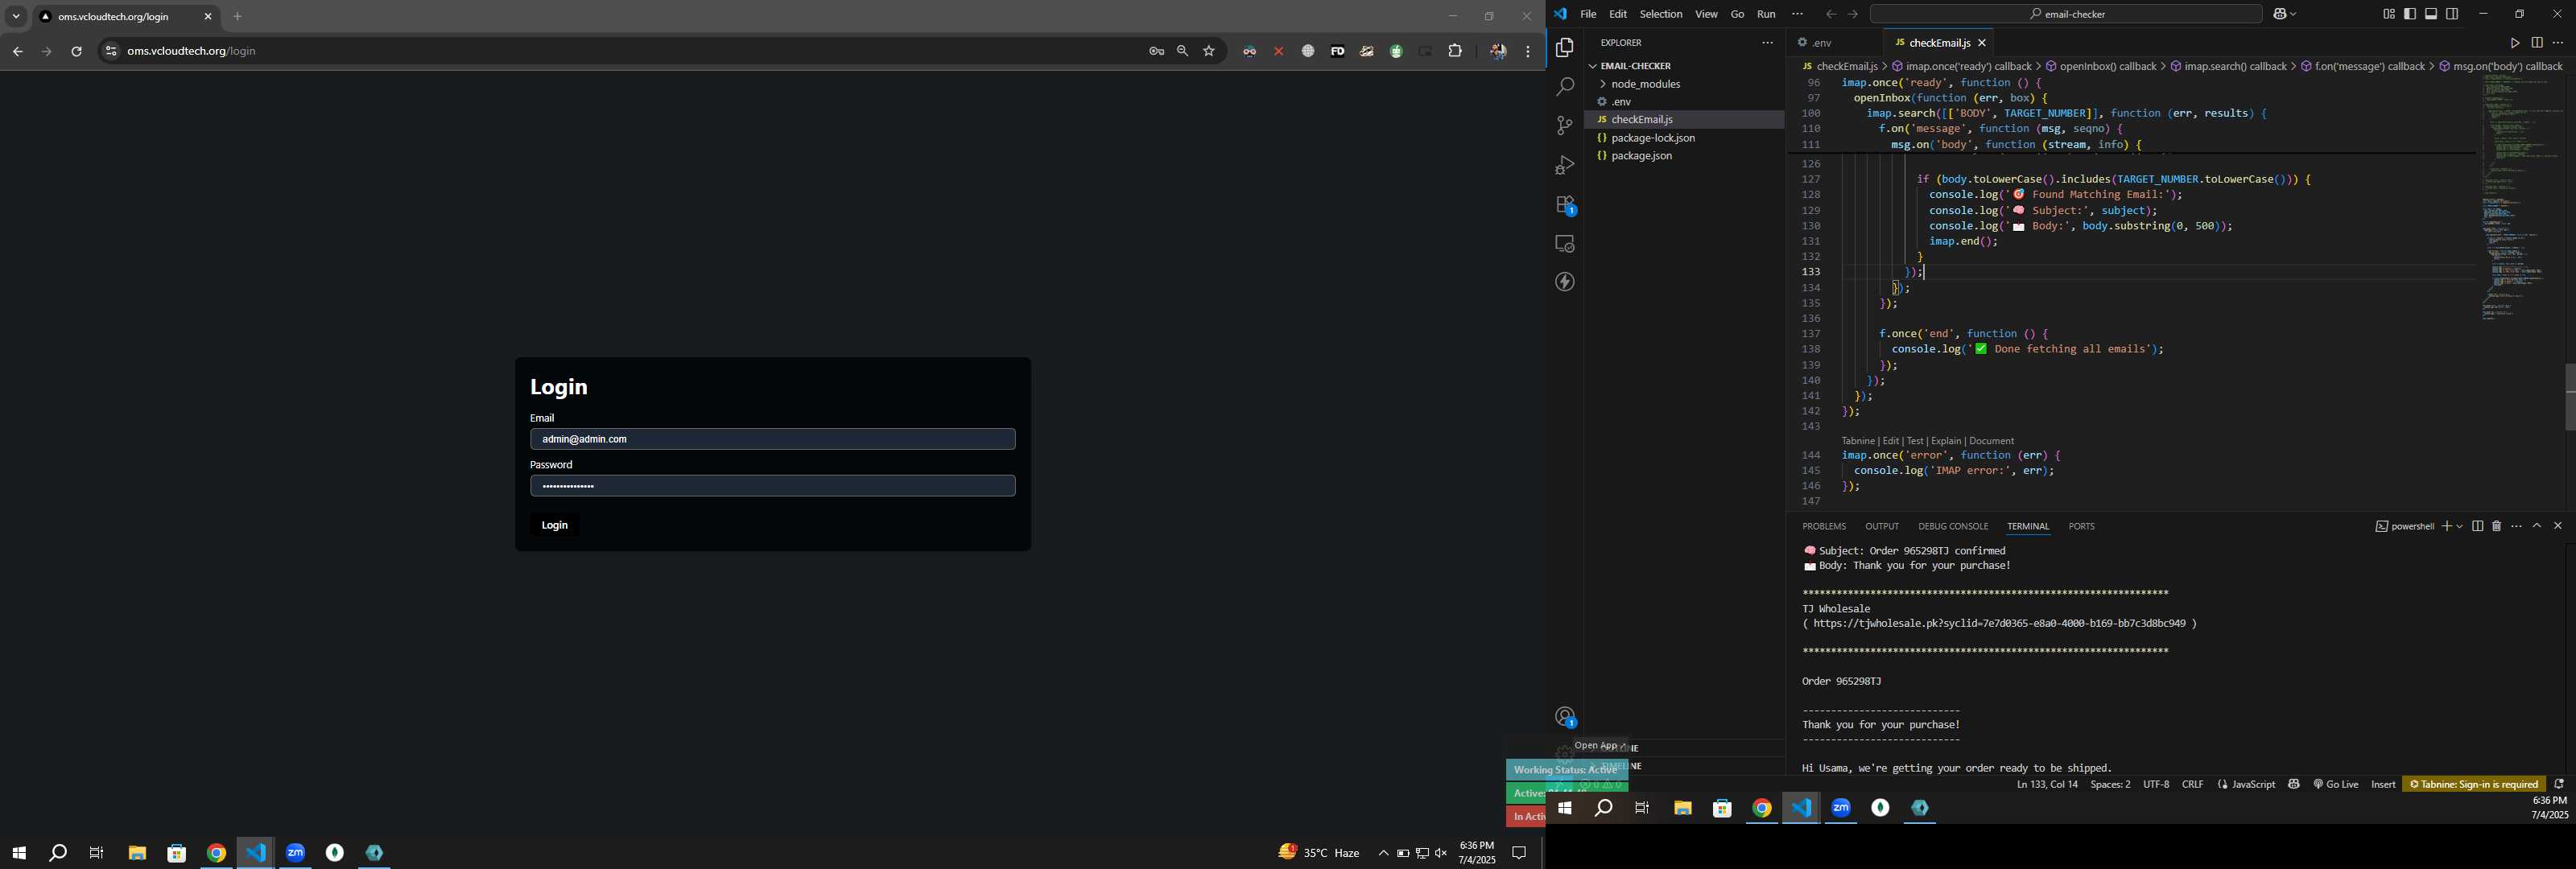Open the lightning bolt extension view

[x=1565, y=282]
